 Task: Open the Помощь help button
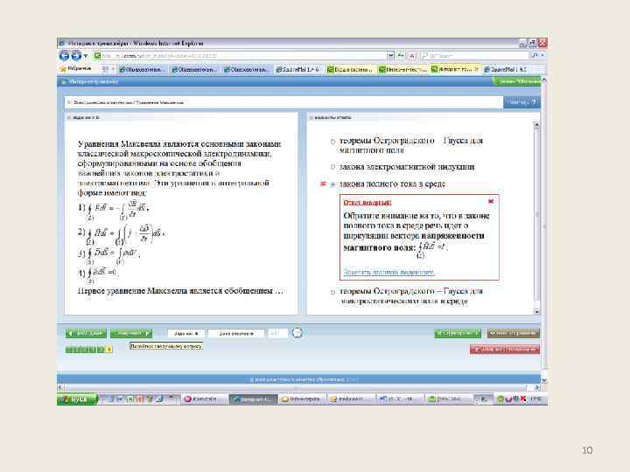521,102
